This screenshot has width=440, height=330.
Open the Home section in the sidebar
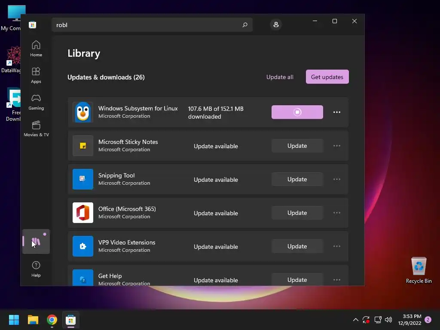click(36, 49)
